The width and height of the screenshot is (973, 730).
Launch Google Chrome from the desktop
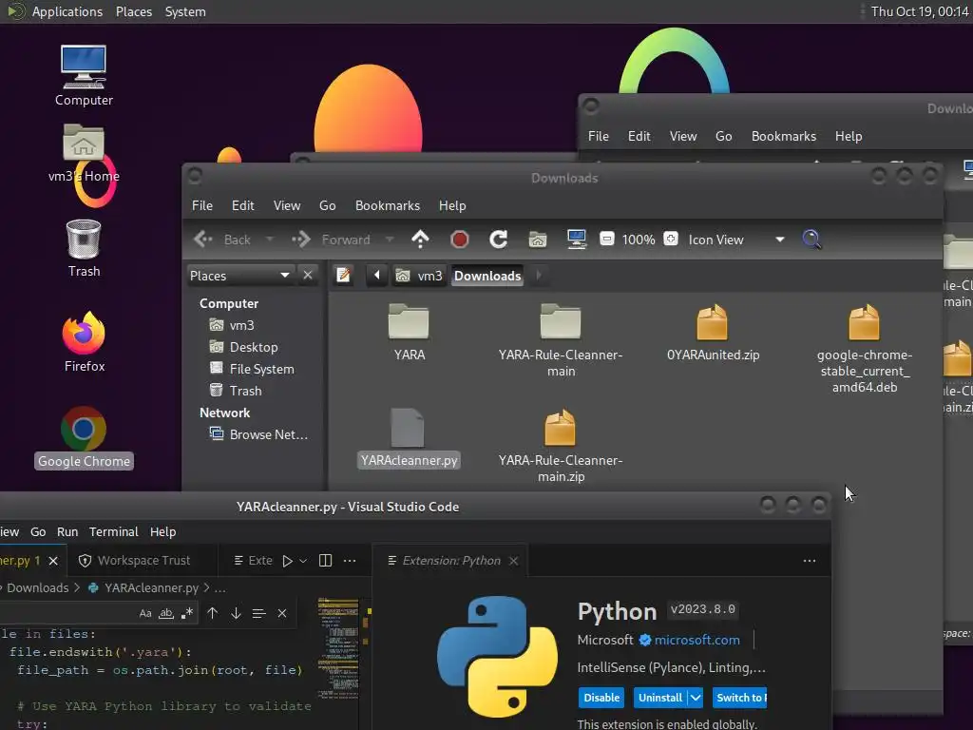tap(84, 437)
